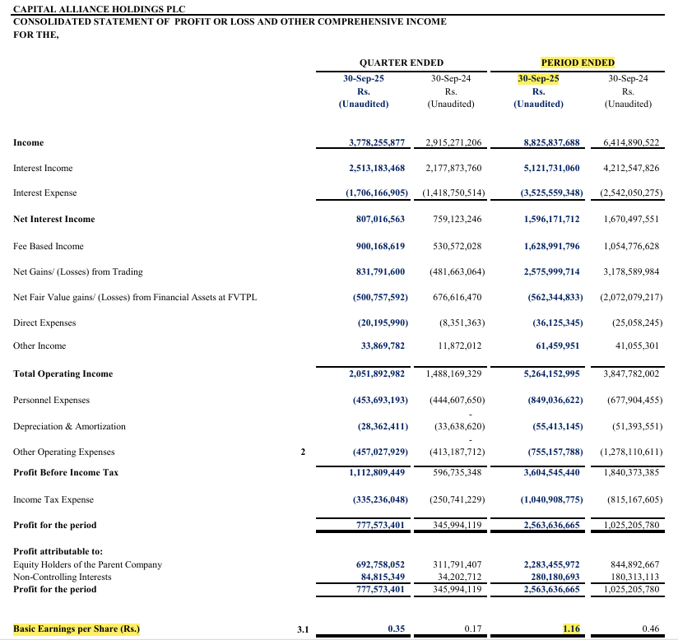
Task: Click the 'Fee Based Income' label
Action: [49, 247]
